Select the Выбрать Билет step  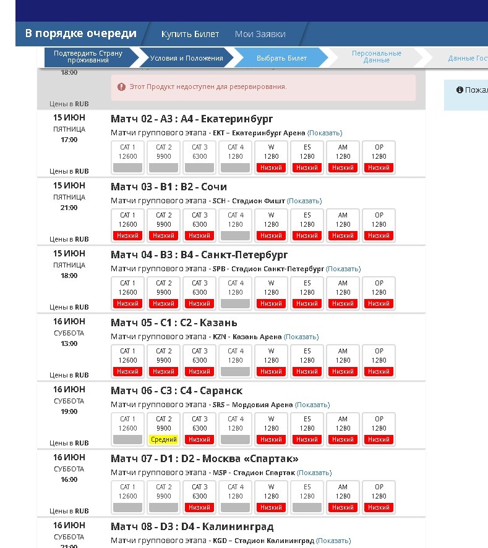tap(281, 58)
